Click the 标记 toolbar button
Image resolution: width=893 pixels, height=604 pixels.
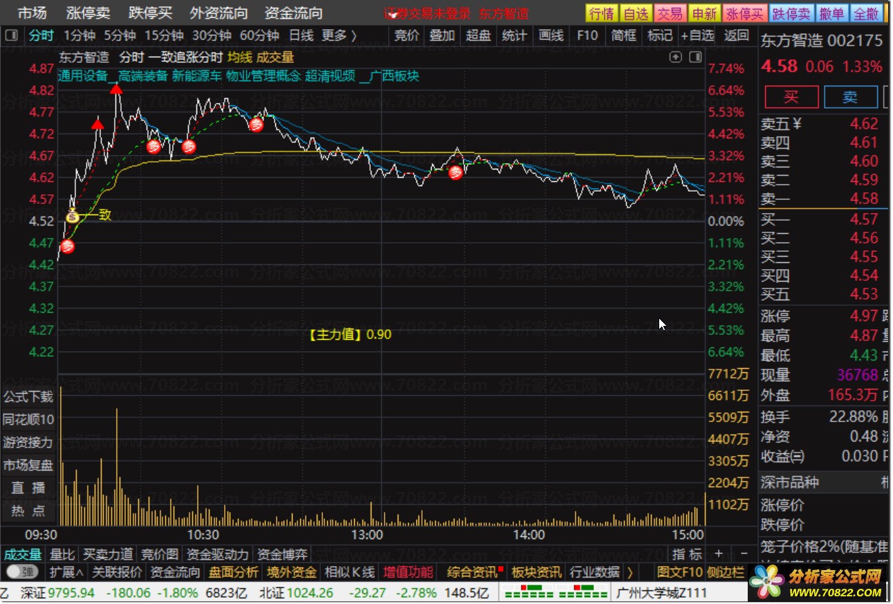[659, 35]
